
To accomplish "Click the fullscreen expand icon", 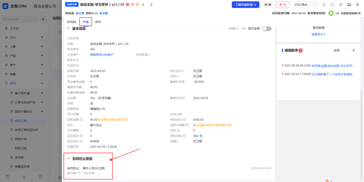I will pyautogui.click(x=332, y=5).
